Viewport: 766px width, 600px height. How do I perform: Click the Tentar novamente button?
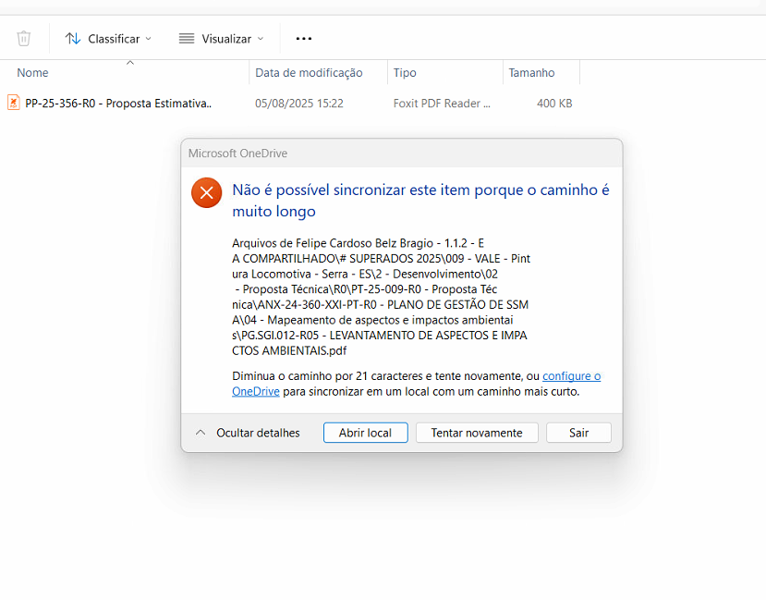477,433
